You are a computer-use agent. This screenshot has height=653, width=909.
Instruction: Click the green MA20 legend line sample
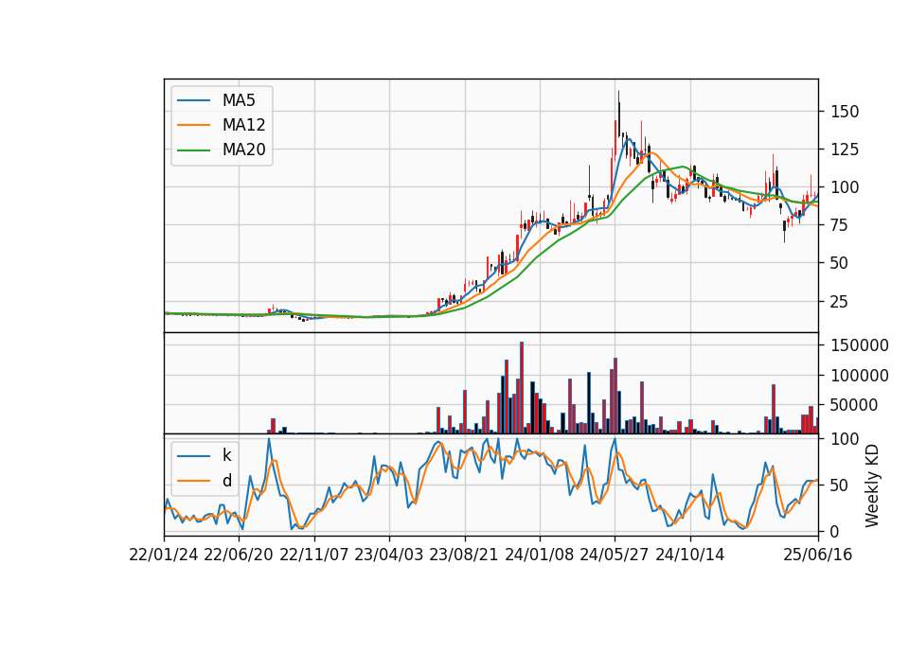coord(193,150)
